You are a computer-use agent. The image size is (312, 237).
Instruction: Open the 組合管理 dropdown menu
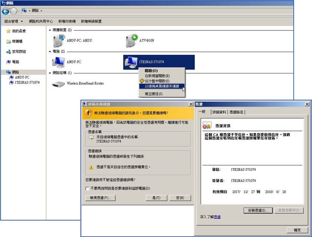point(14,21)
